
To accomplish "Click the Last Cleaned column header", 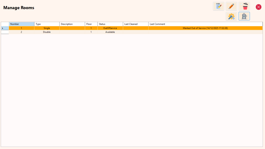I will coord(136,24).
